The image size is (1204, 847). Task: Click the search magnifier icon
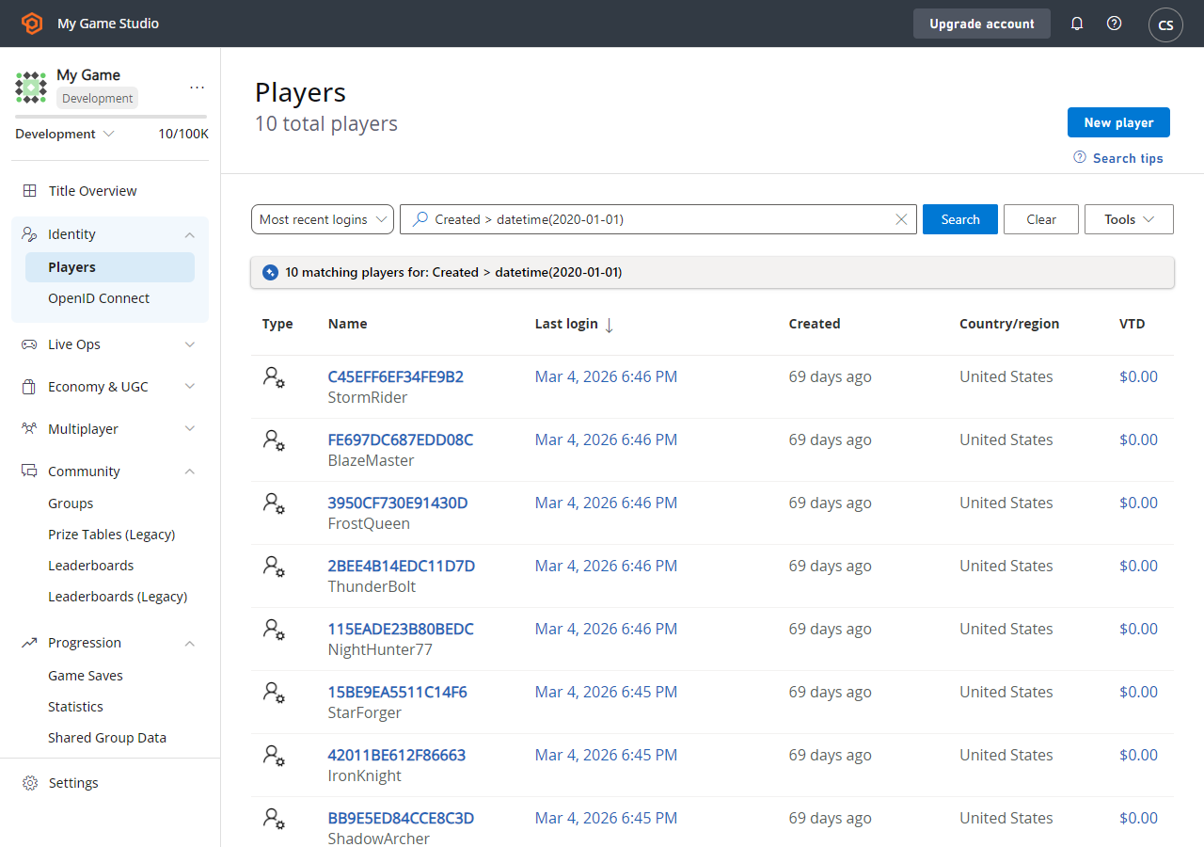click(x=420, y=219)
